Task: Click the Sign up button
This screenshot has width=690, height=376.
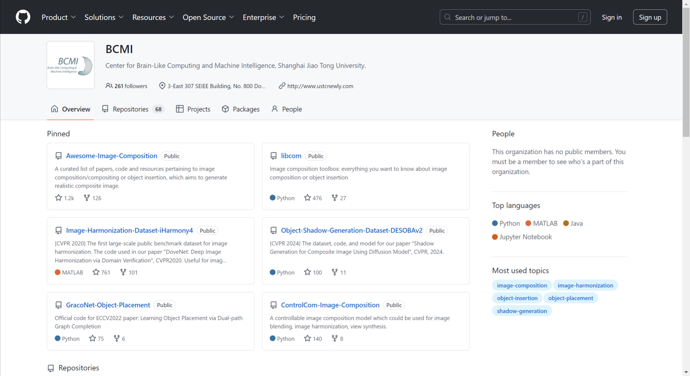Action: pyautogui.click(x=650, y=17)
